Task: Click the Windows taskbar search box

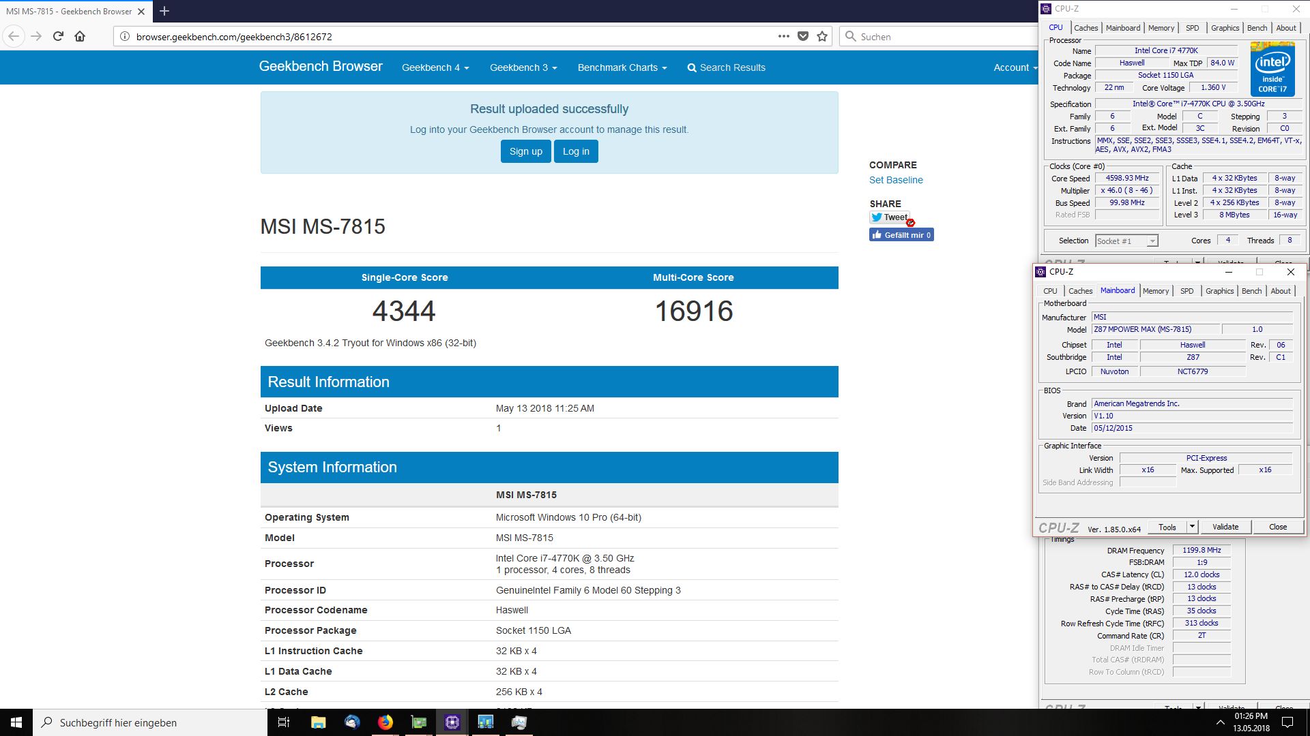Action: [150, 722]
